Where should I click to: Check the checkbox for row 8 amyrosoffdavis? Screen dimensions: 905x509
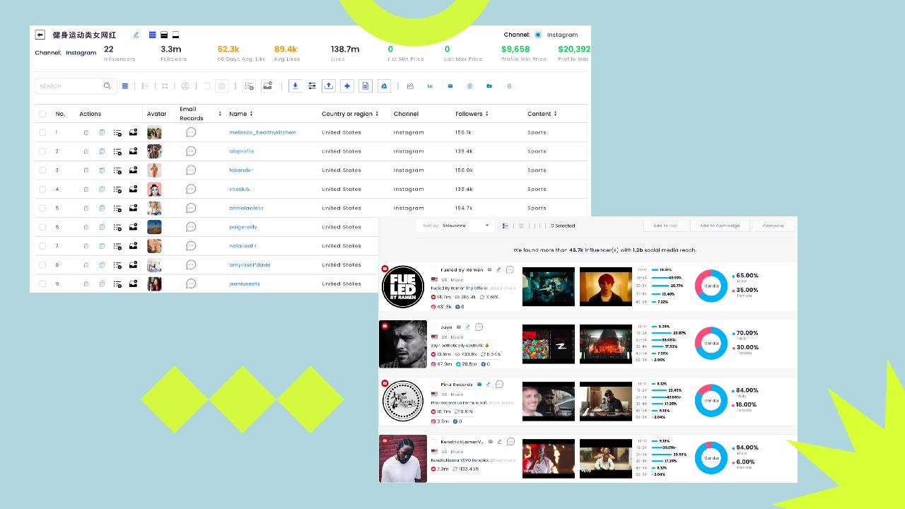(x=42, y=265)
